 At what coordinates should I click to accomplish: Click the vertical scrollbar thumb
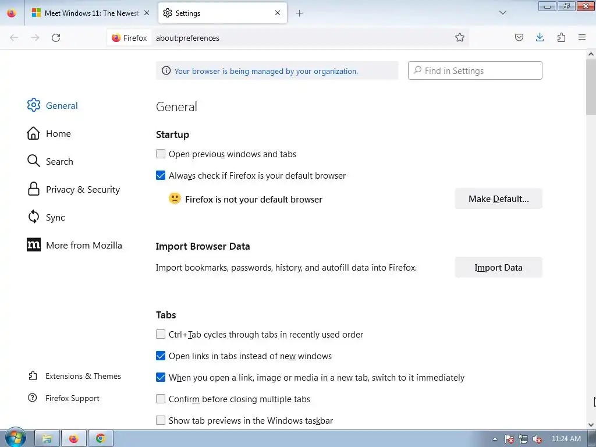point(591,87)
